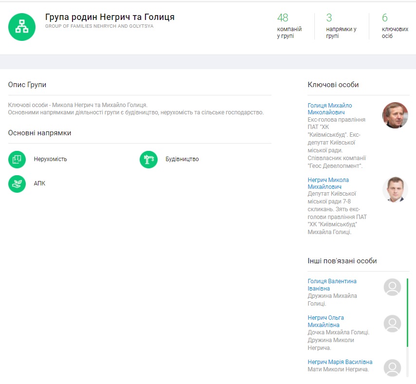Click the Будівництво direction label
416x384 pixels.
point(182,159)
